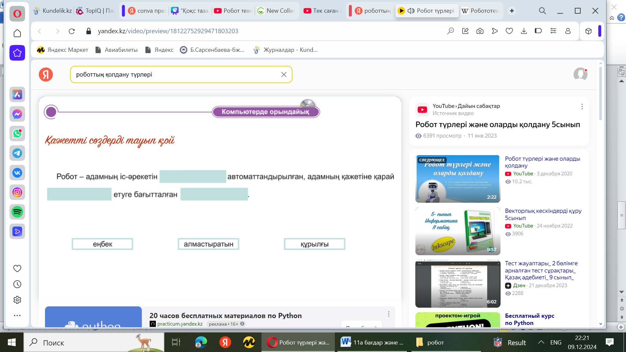The image size is (626, 352).
Task: Open downloads icon in the toolbar
Action: click(524, 31)
